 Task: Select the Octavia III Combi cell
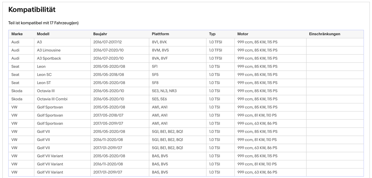(52, 99)
